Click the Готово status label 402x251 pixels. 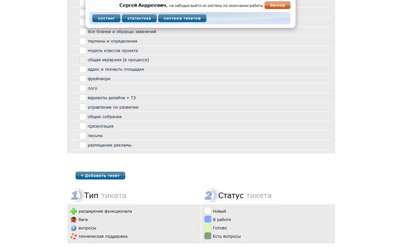pos(220,228)
